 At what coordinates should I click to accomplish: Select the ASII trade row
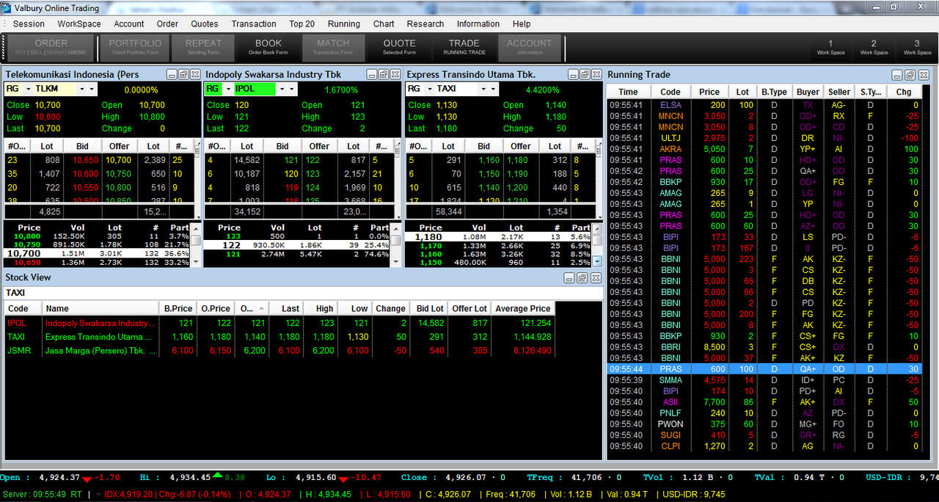pyautogui.click(x=764, y=402)
